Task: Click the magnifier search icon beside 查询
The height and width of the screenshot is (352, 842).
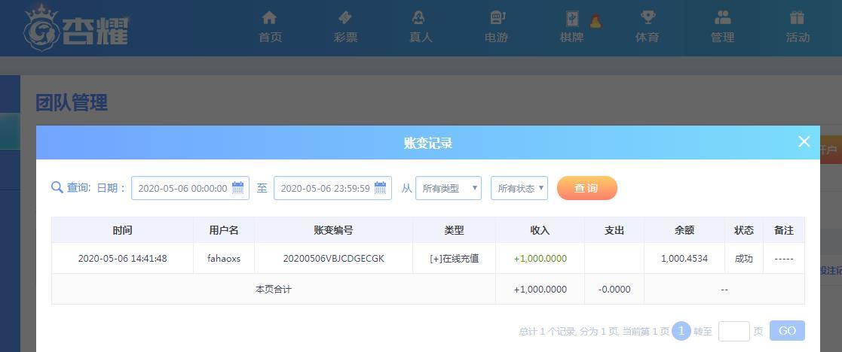Action: (57, 188)
